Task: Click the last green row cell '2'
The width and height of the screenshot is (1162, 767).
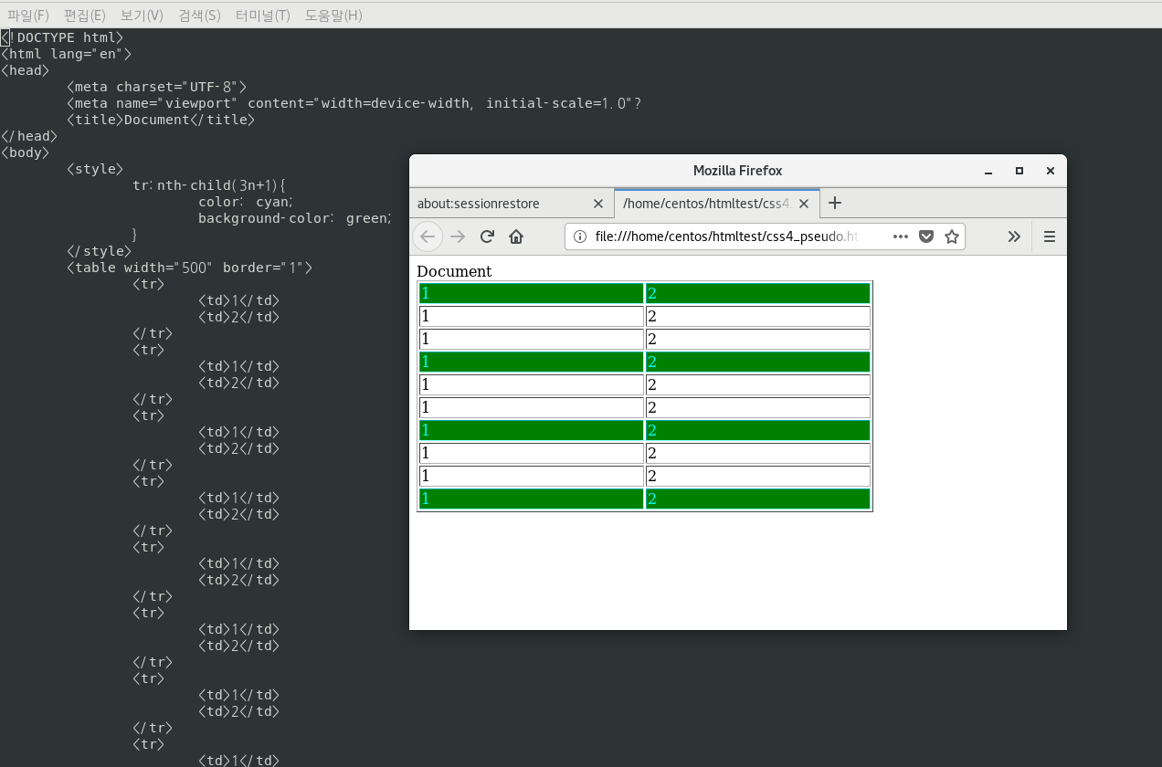Action: [x=758, y=499]
